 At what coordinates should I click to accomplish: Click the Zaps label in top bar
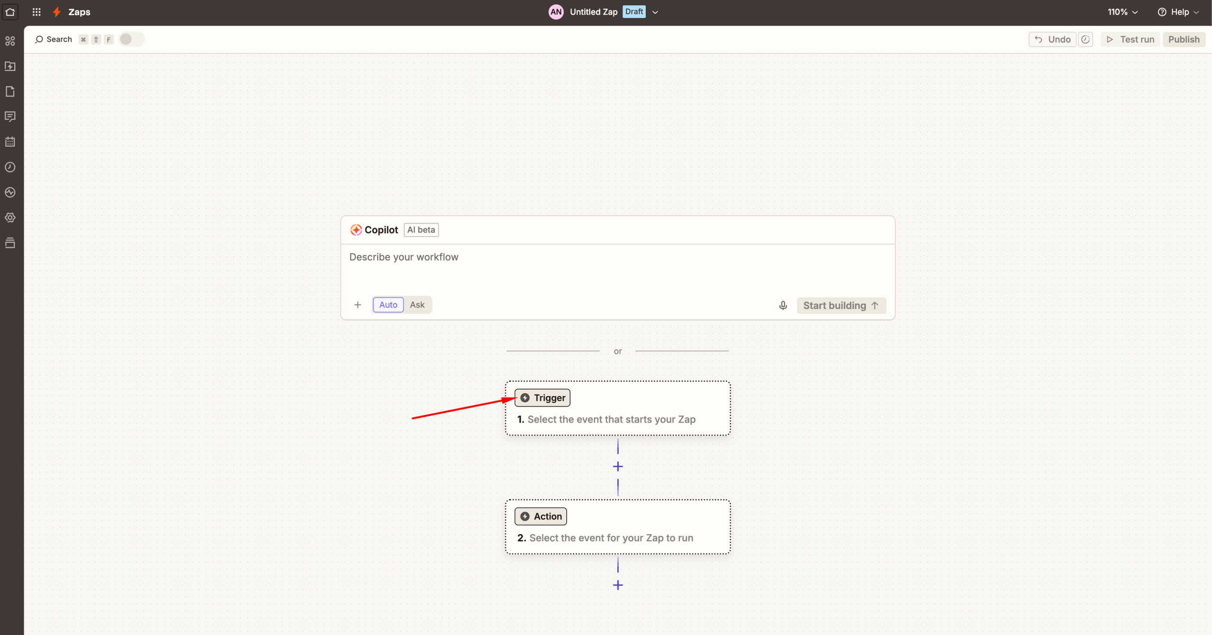(x=80, y=12)
